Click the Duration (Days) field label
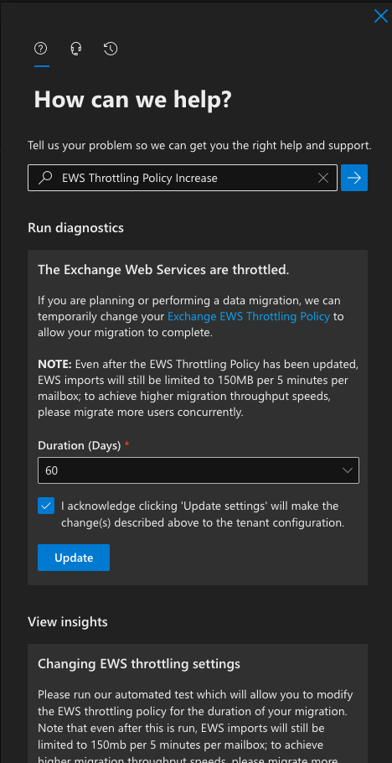 tap(80, 445)
